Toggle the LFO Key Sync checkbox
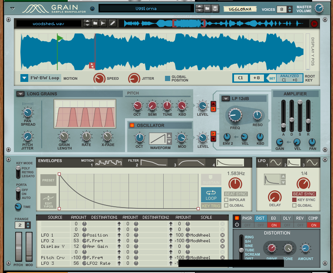 coord(295,200)
